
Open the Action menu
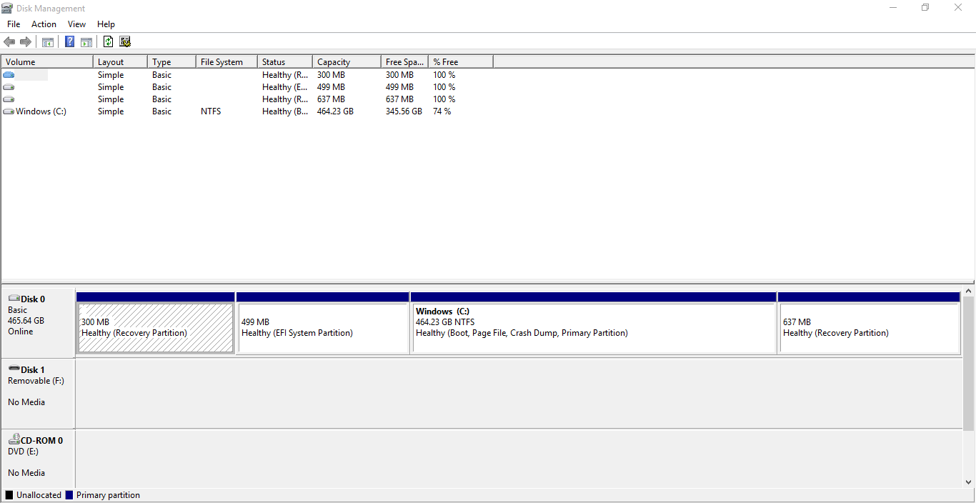pos(44,24)
